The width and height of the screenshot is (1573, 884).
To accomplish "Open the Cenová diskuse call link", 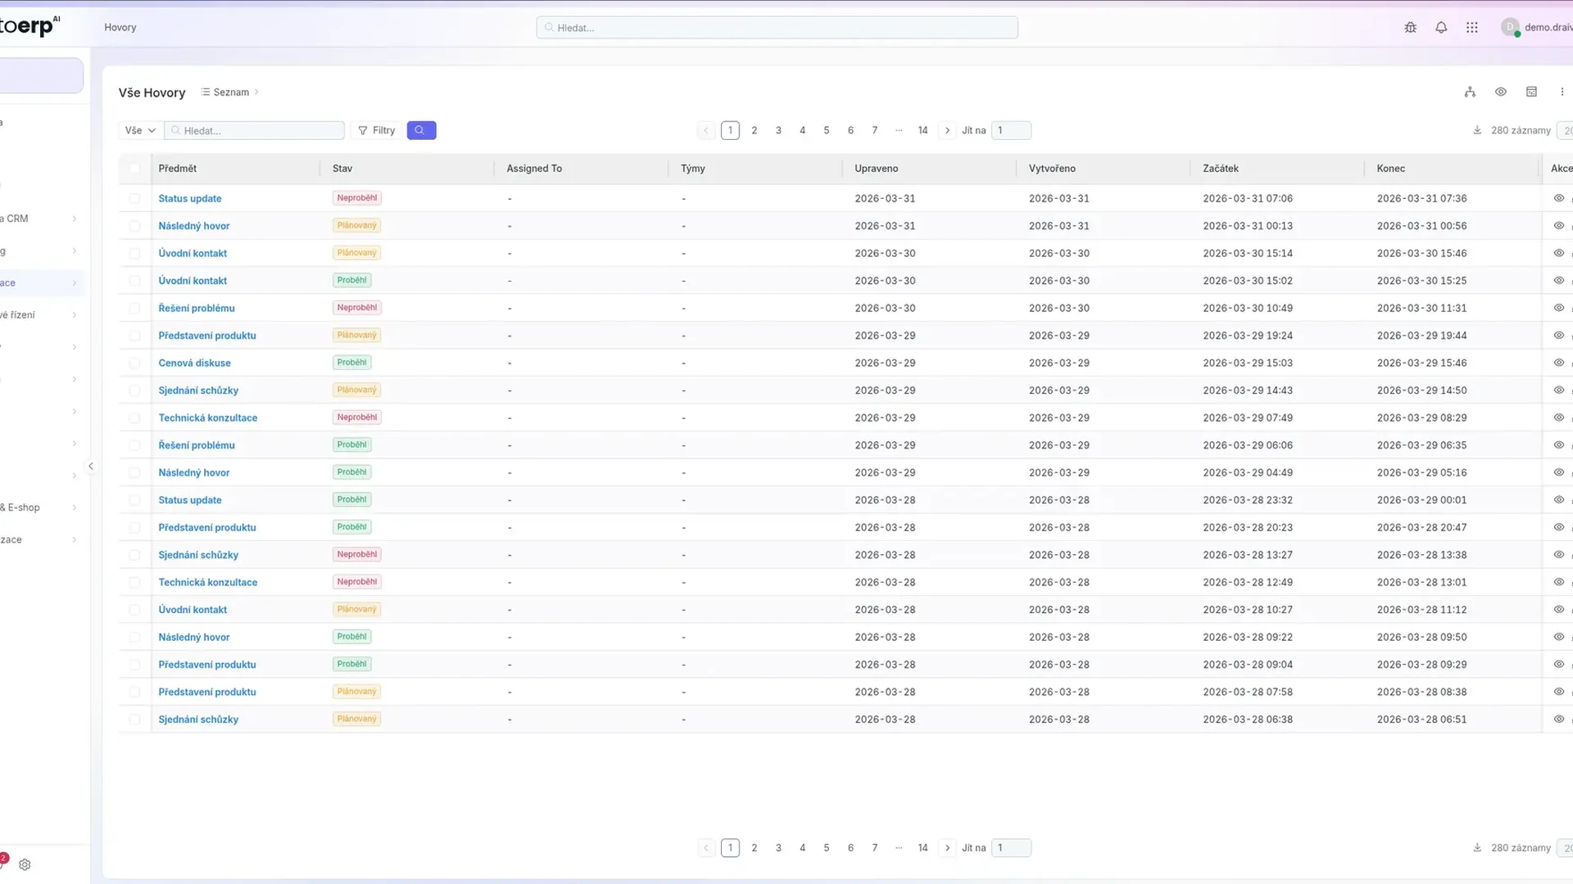I will coord(194,363).
